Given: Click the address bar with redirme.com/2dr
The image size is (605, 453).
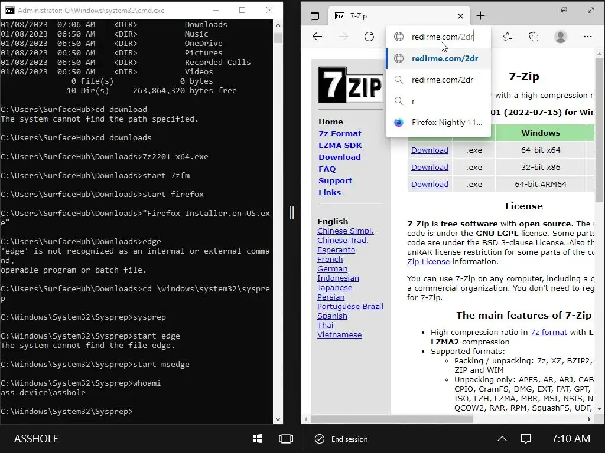Looking at the screenshot, I should pyautogui.click(x=438, y=37).
